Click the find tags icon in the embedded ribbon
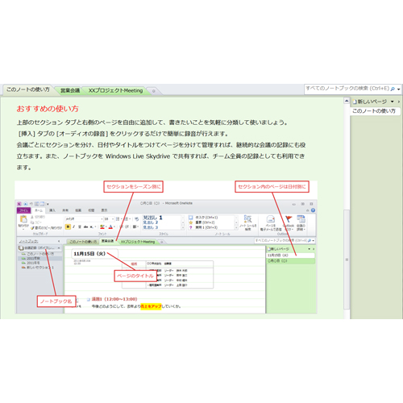This screenshot has height=403, width=403. coord(247,219)
